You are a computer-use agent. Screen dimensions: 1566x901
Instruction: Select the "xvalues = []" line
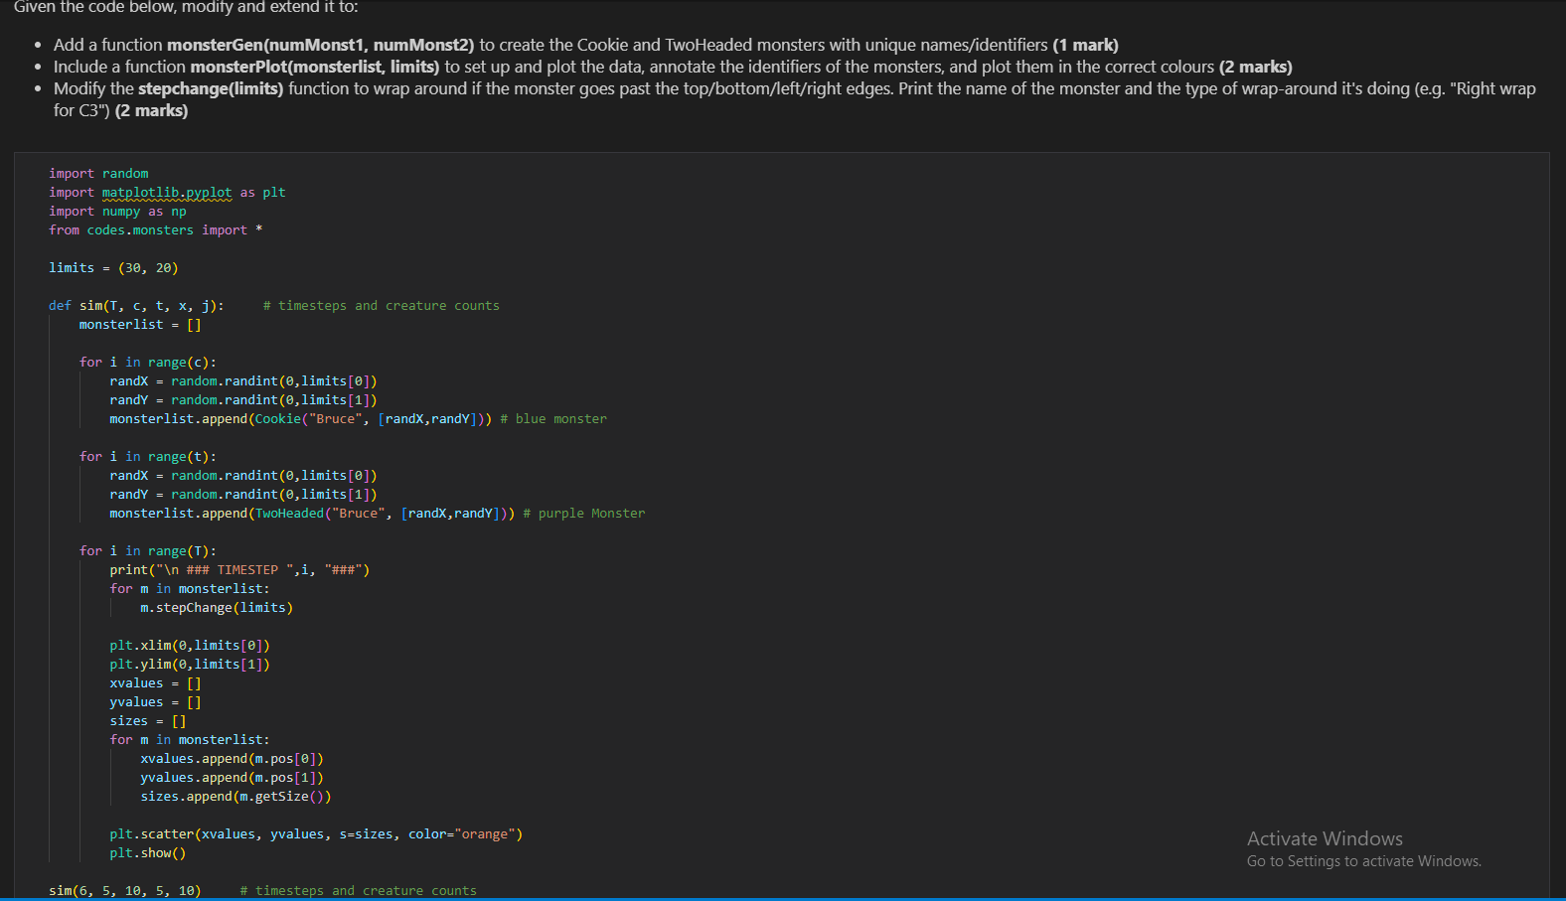click(x=155, y=683)
